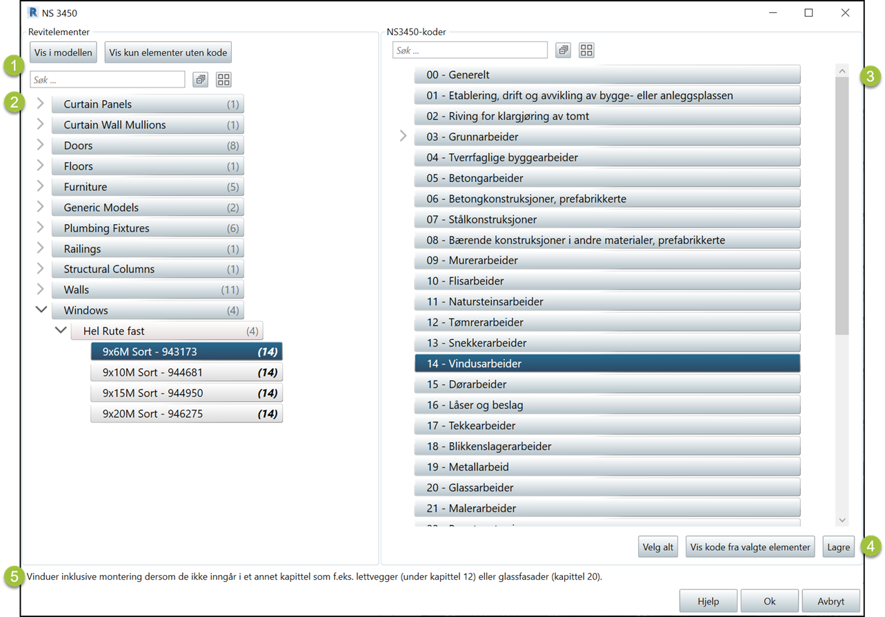The width and height of the screenshot is (885, 617).
Task: Select the 9x10M Sort - 944681 type
Action: pyautogui.click(x=186, y=372)
